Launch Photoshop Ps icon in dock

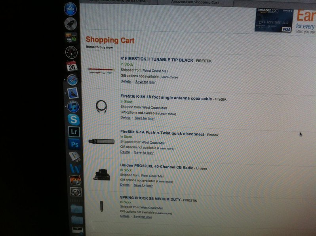[74, 144]
